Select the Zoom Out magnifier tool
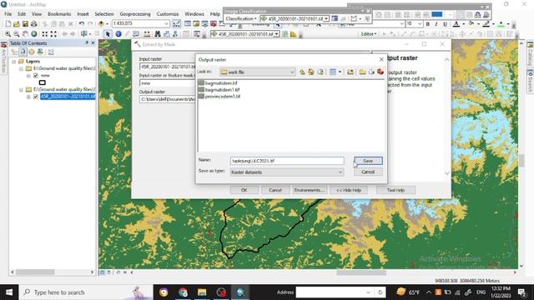This screenshot has height=300, width=534. [17, 34]
